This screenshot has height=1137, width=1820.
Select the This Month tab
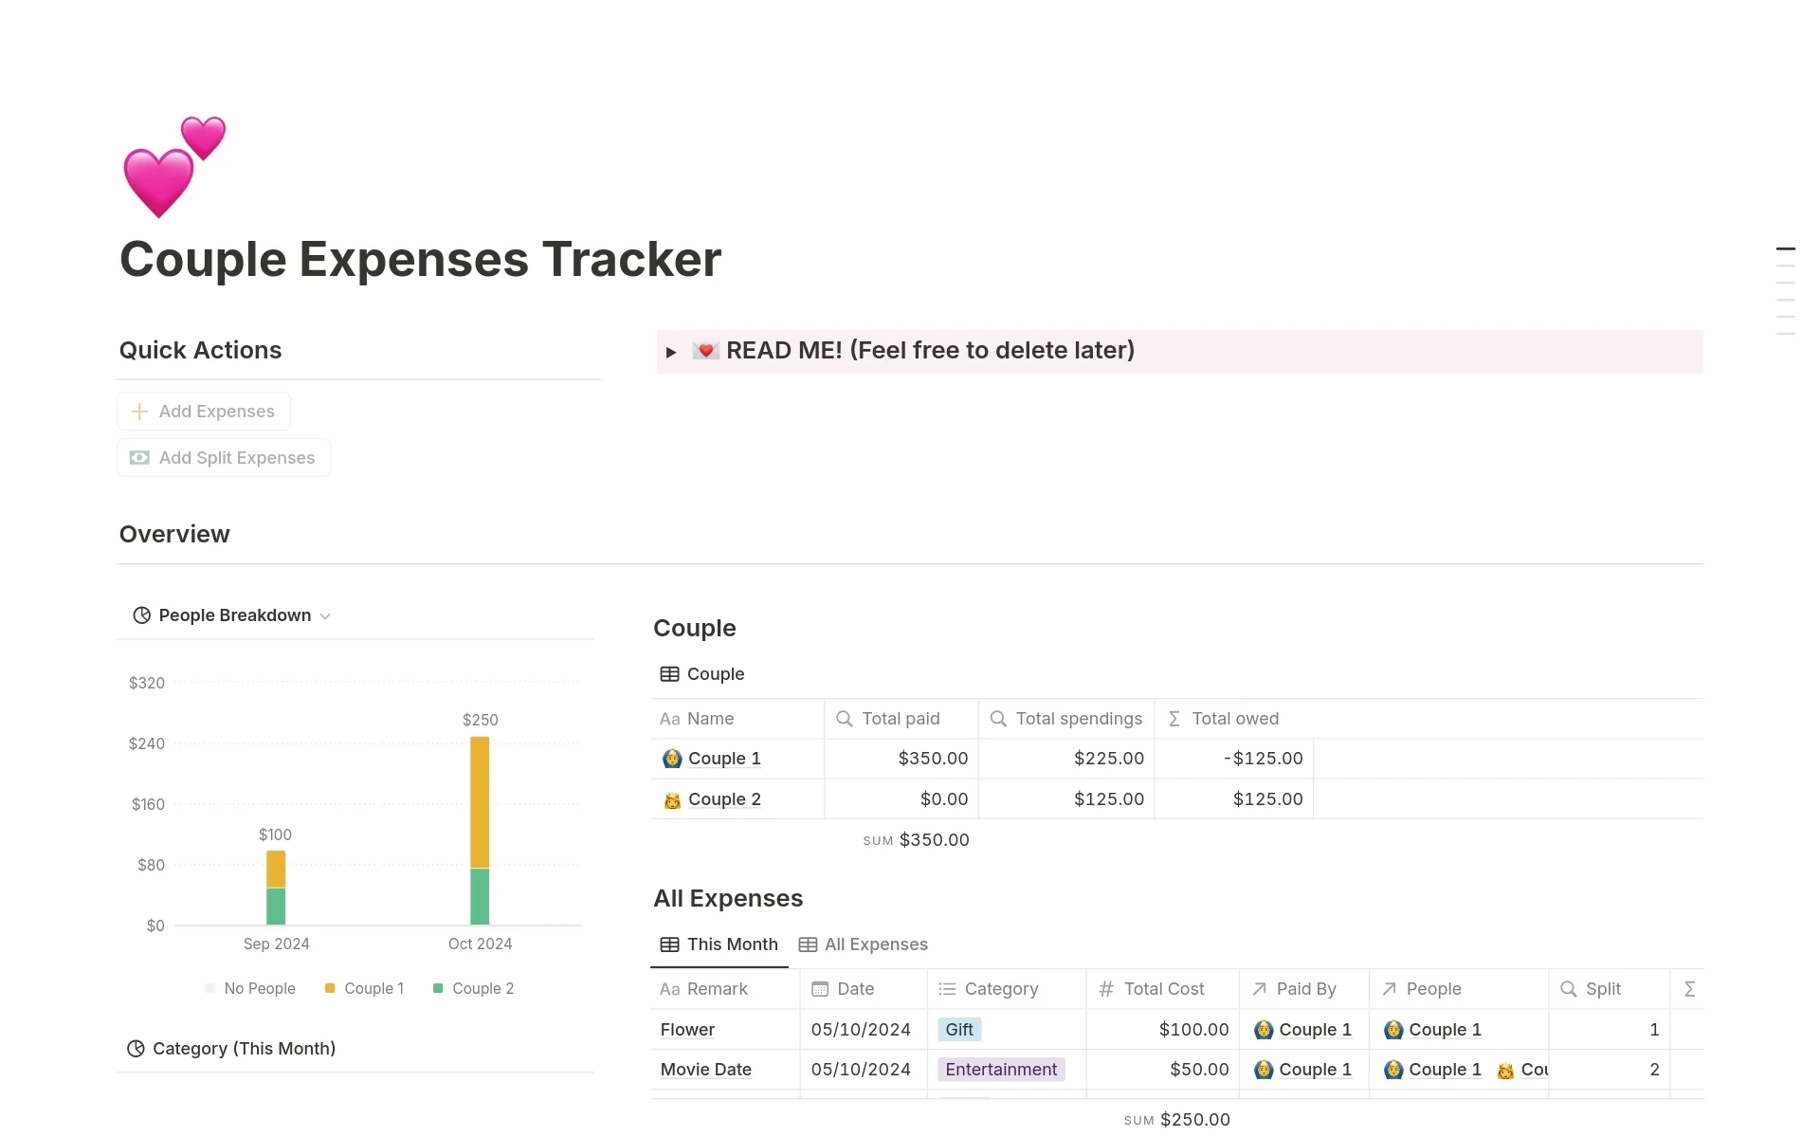tap(722, 944)
